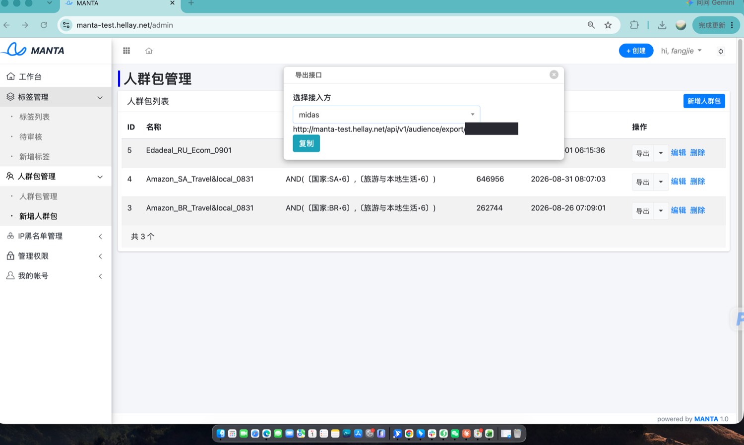Open export dropdown arrow for Amazon_SA_Travel&local_0831
Image resolution: width=744 pixels, height=445 pixels.
click(661, 182)
